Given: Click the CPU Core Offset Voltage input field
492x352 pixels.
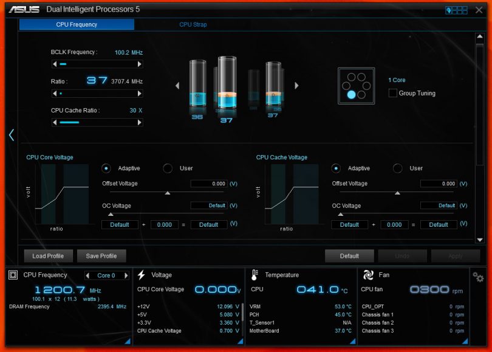Looking at the screenshot, I should coord(209,184).
